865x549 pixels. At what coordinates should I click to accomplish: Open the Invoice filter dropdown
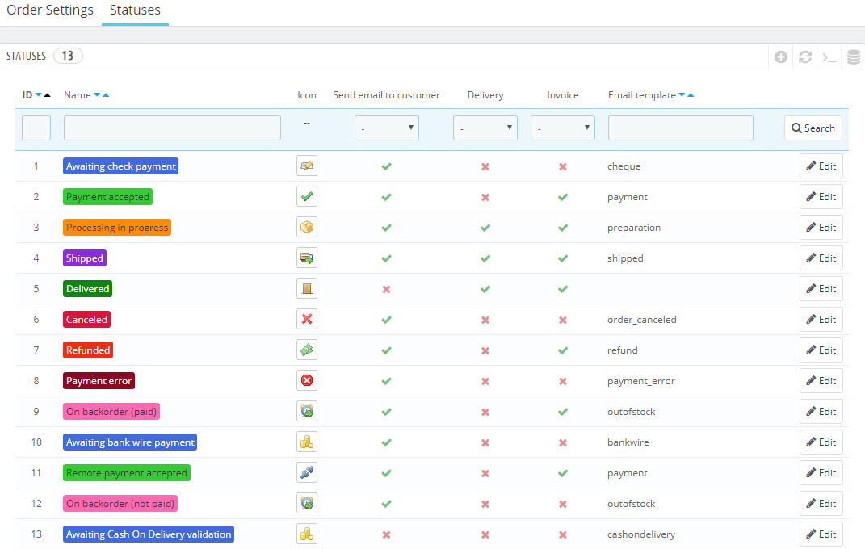tap(562, 128)
